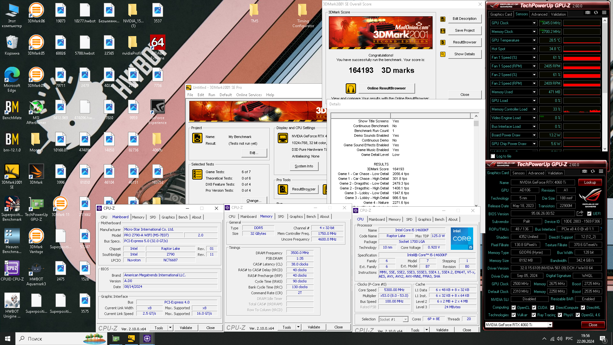Open the Online Services menu in 3DMark2001
Screen dimensions: 613x345
click(x=249, y=95)
